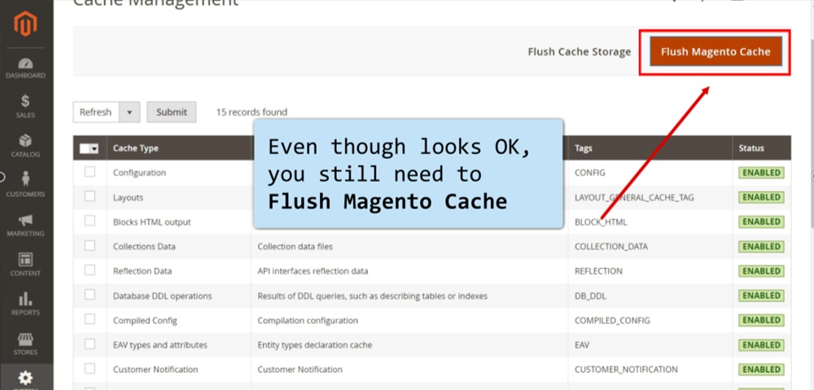This screenshot has height=390, width=814.
Task: Open the Customers sidebar menu
Action: 25,186
